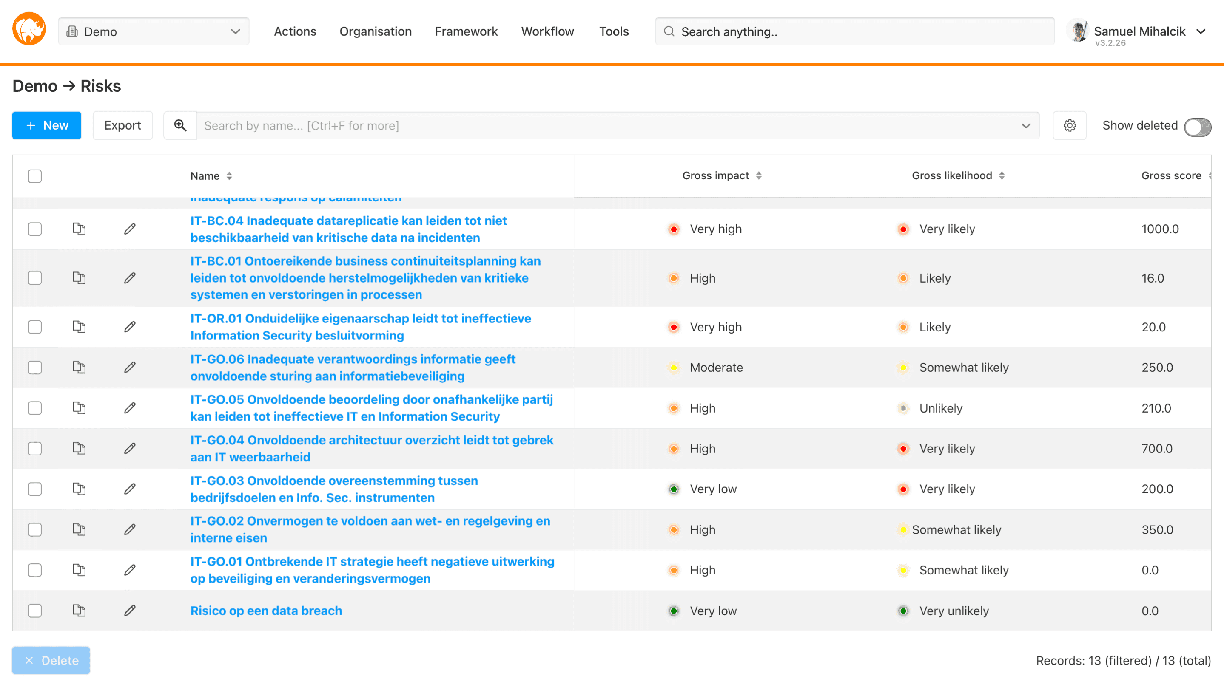The height and width of the screenshot is (690, 1224).
Task: Open the table settings gear icon
Action: [x=1069, y=125]
